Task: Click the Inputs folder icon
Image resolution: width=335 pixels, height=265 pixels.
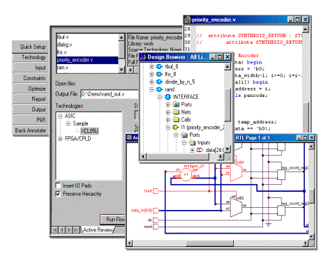Action: tap(192, 142)
